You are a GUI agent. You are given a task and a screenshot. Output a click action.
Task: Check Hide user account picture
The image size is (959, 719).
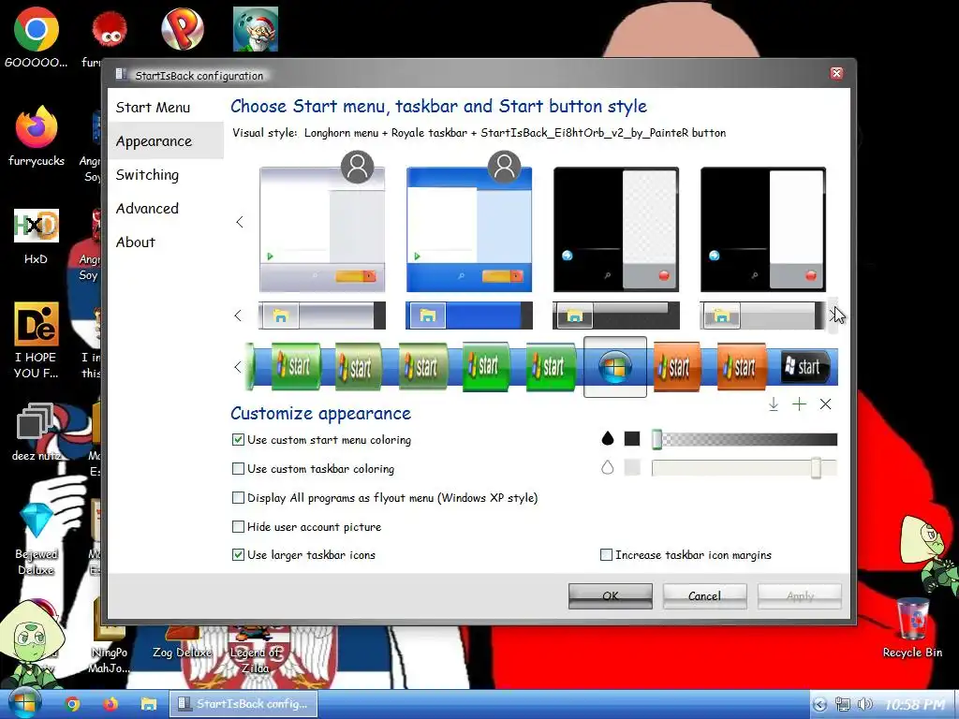pos(239,526)
